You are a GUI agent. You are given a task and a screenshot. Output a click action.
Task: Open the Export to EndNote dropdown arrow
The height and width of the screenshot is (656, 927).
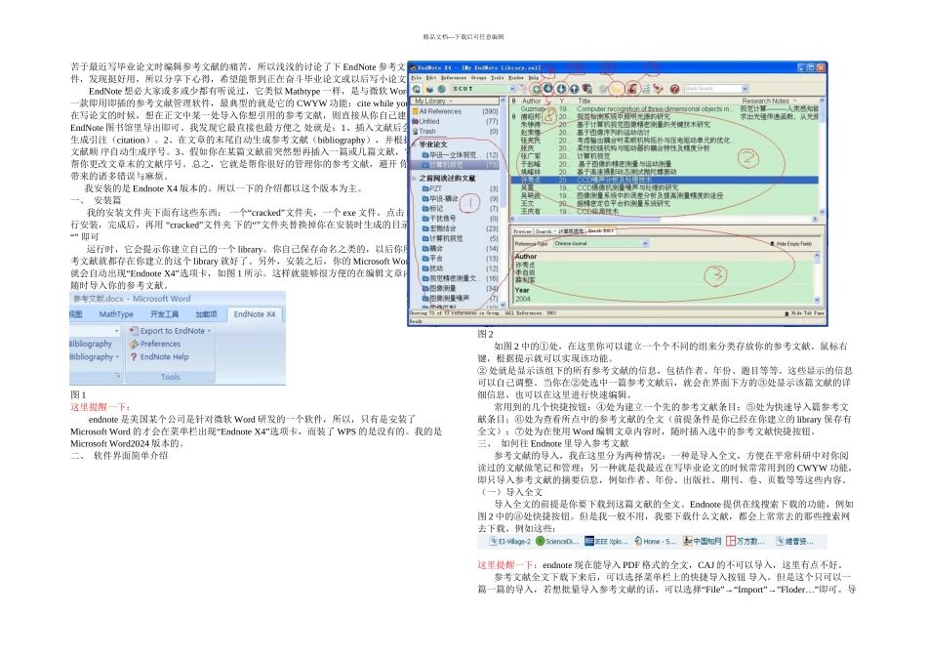tap(209, 331)
